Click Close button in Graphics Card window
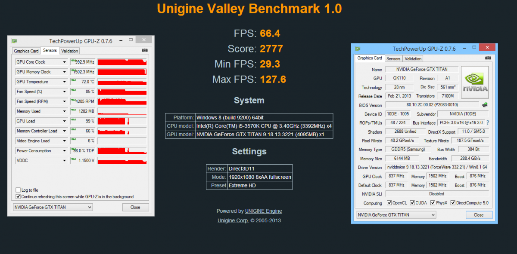Screen dimensions: 517x254 (479, 214)
